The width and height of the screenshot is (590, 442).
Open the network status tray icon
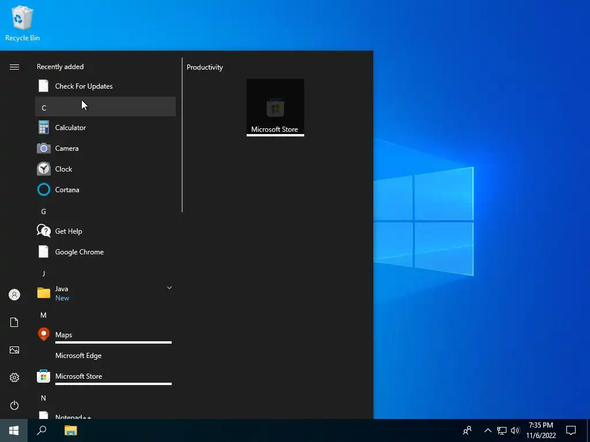[x=502, y=430]
